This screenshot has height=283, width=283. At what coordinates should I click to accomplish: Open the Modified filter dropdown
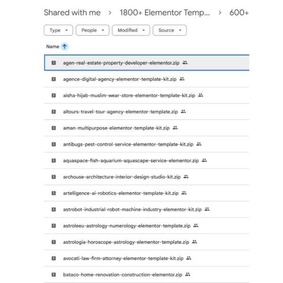[131, 30]
